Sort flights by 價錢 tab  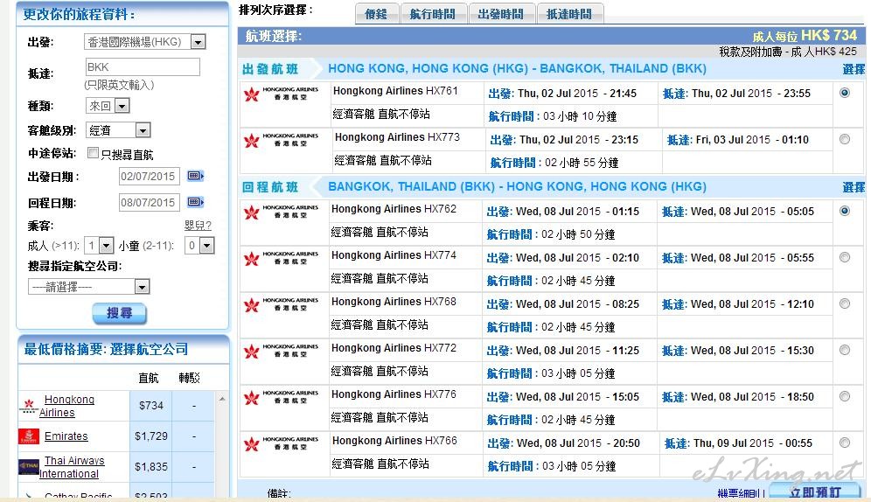click(377, 14)
